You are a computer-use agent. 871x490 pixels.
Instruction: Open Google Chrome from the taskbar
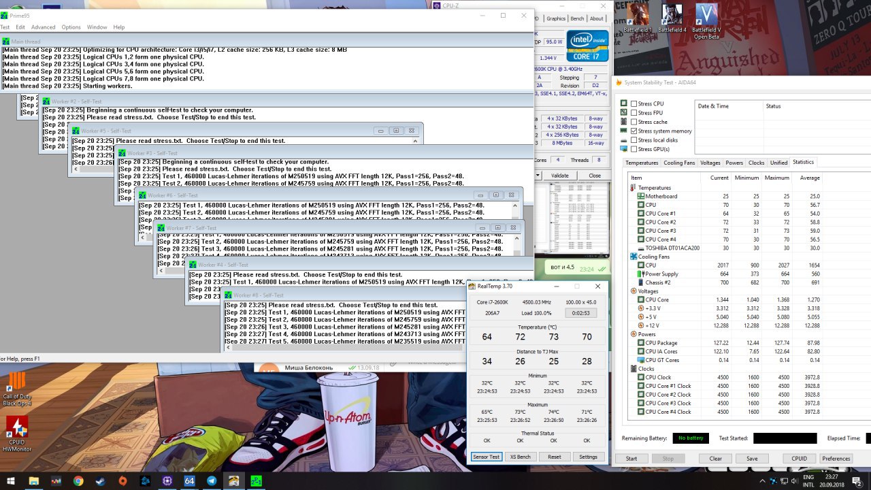point(78,480)
